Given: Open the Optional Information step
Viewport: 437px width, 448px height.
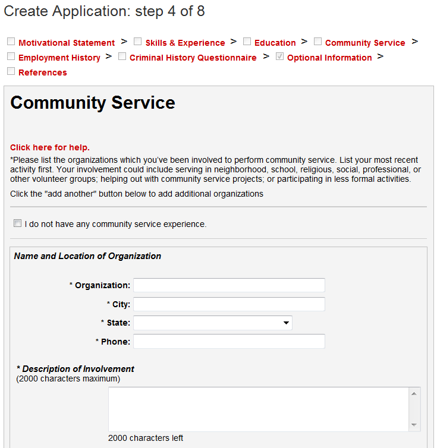Looking at the screenshot, I should 329,58.
